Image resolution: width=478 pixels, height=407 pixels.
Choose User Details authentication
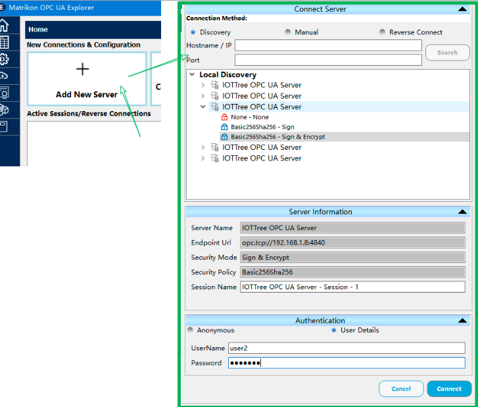[334, 330]
